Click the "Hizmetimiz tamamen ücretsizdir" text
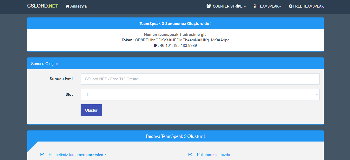 click(78, 155)
